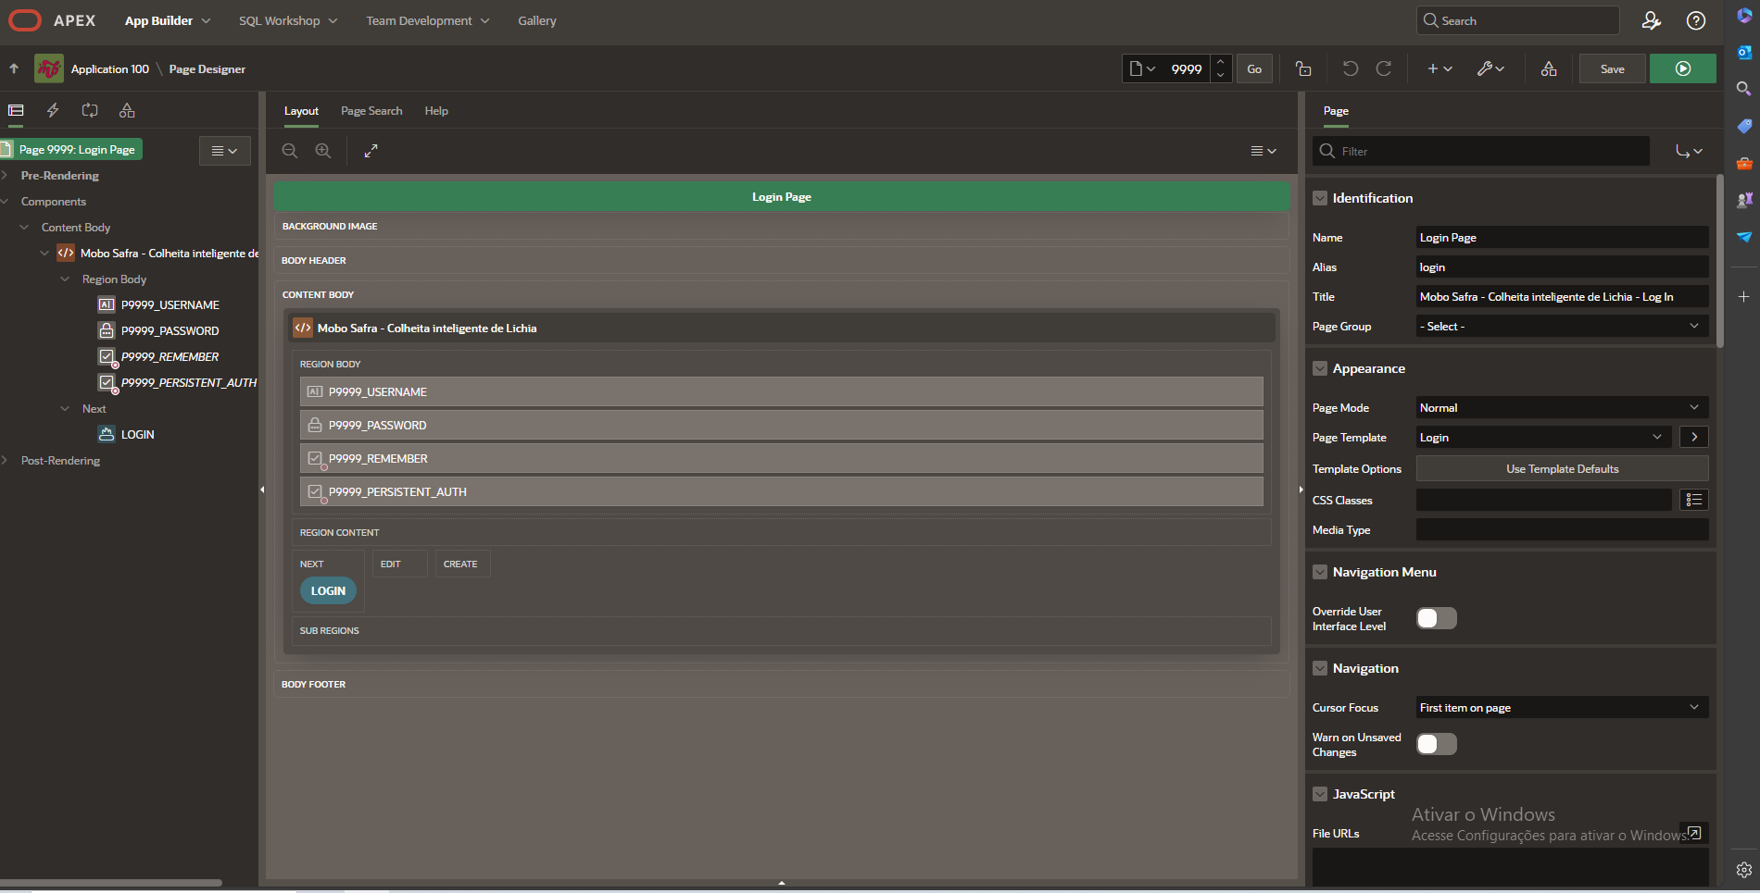
Task: Select P9999_PASSWORD in the rendering tree
Action: point(170,330)
